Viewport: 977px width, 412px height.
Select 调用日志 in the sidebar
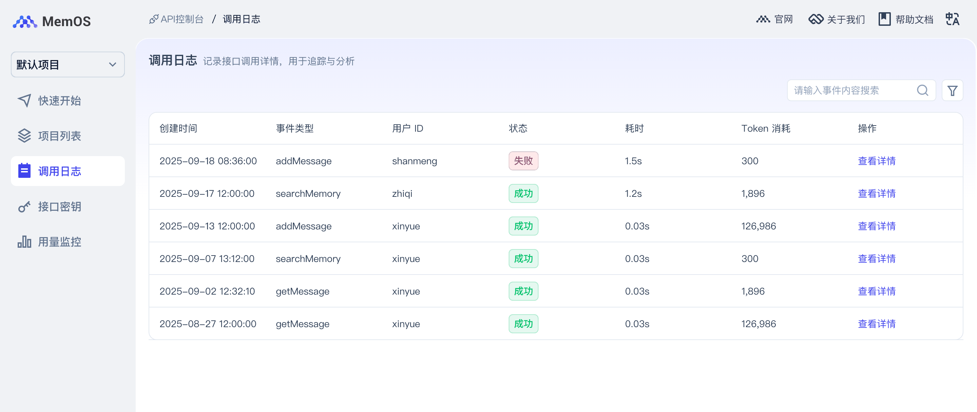coord(59,171)
